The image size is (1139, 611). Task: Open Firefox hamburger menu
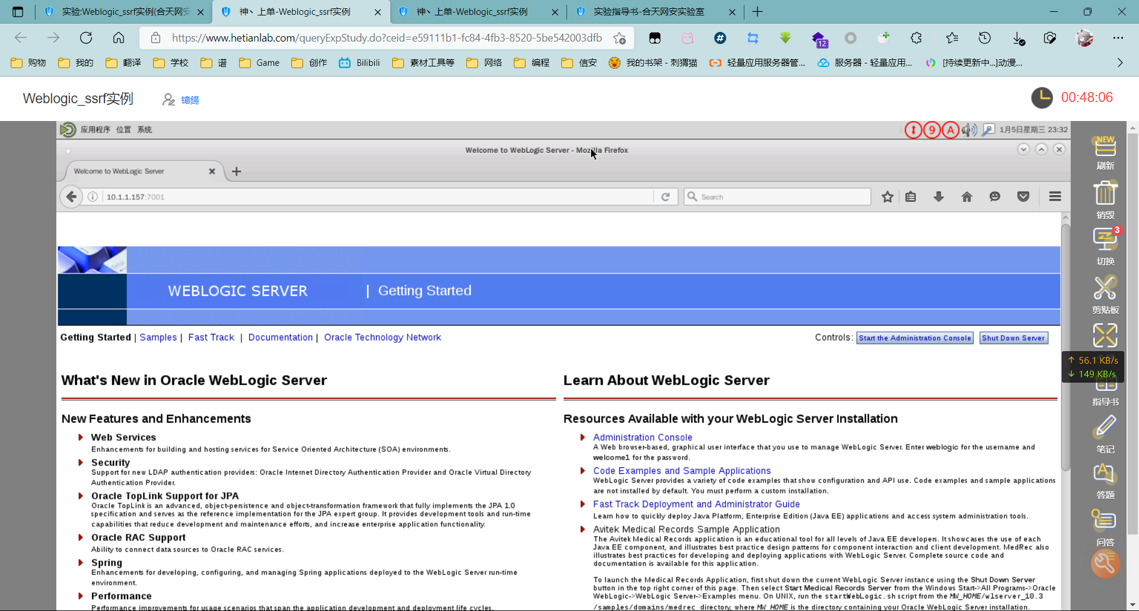[1055, 197]
